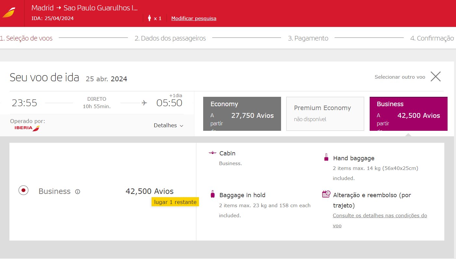Click the passenger count person icon

[149, 18]
